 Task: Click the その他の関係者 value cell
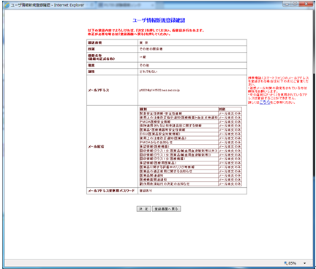(x=192, y=49)
